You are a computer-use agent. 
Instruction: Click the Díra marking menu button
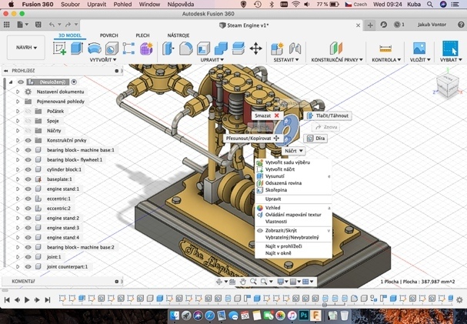click(x=316, y=139)
